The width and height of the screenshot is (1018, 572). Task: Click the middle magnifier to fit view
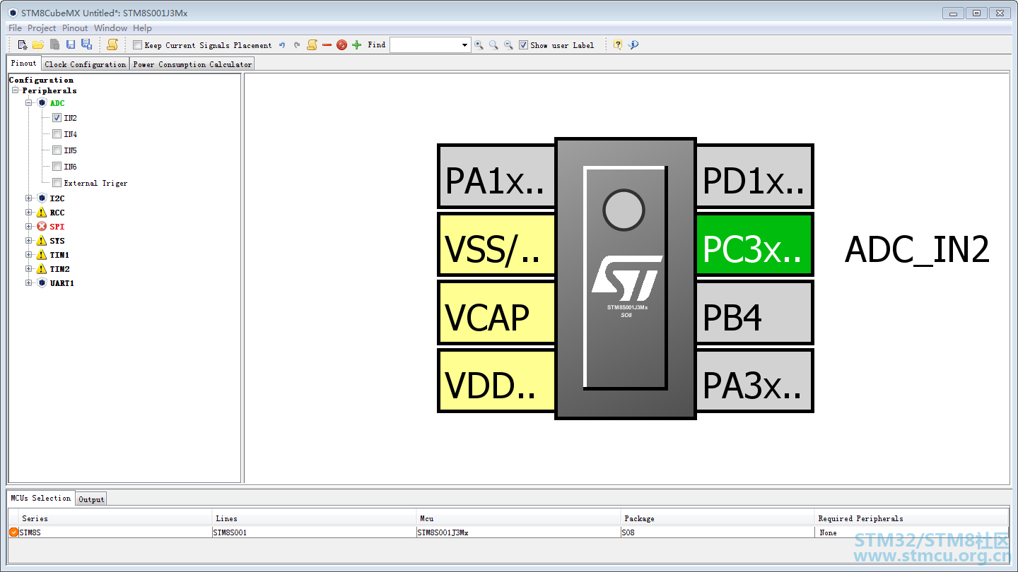493,44
